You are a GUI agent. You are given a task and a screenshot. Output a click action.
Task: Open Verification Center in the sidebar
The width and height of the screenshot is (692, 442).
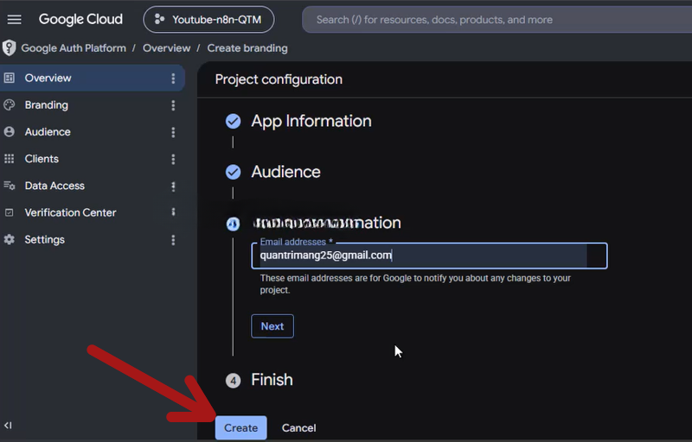[x=93, y=212]
